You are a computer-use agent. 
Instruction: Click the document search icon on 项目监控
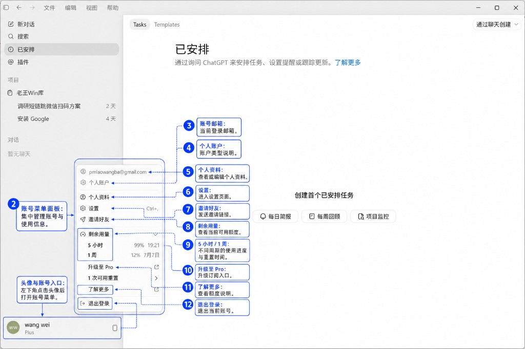[x=361, y=216]
